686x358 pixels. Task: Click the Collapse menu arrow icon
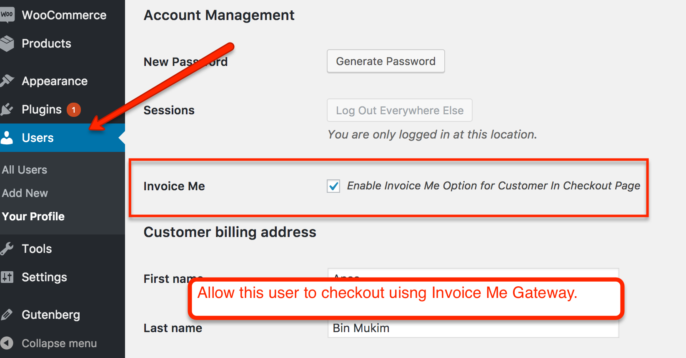coord(7,343)
